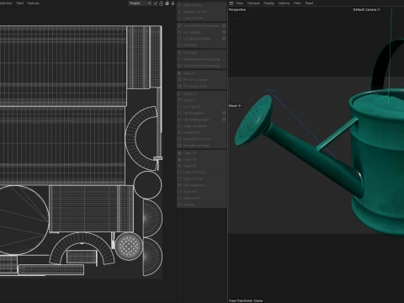Open the UV Unwrap options gear
The height and width of the screenshot is (303, 404).
224,32
